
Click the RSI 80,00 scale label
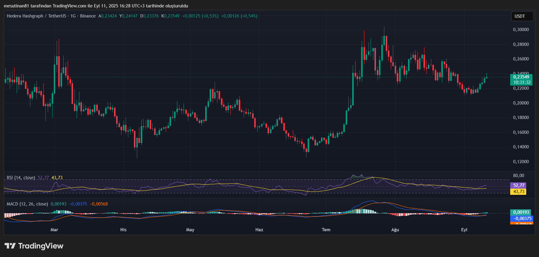point(519,176)
